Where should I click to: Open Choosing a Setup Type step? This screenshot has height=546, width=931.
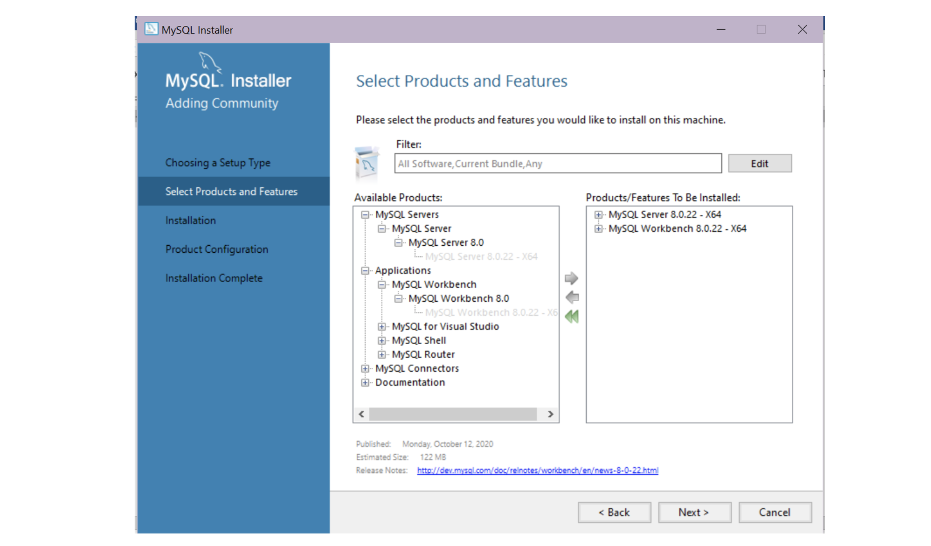tap(218, 163)
